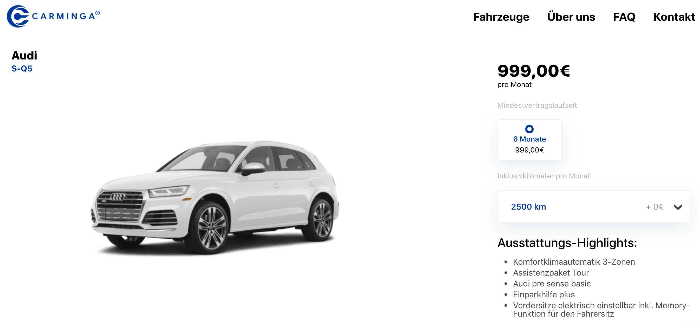This screenshot has width=699, height=321.
Task: Click the white Audi S-Q5 car image
Action: point(214,197)
